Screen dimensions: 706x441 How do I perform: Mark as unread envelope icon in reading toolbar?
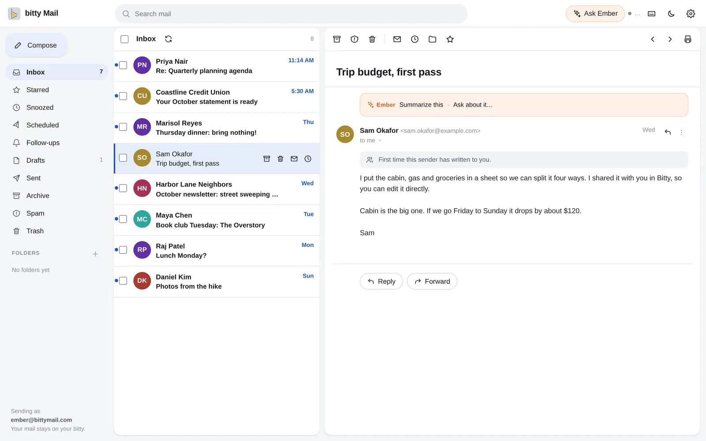point(397,39)
